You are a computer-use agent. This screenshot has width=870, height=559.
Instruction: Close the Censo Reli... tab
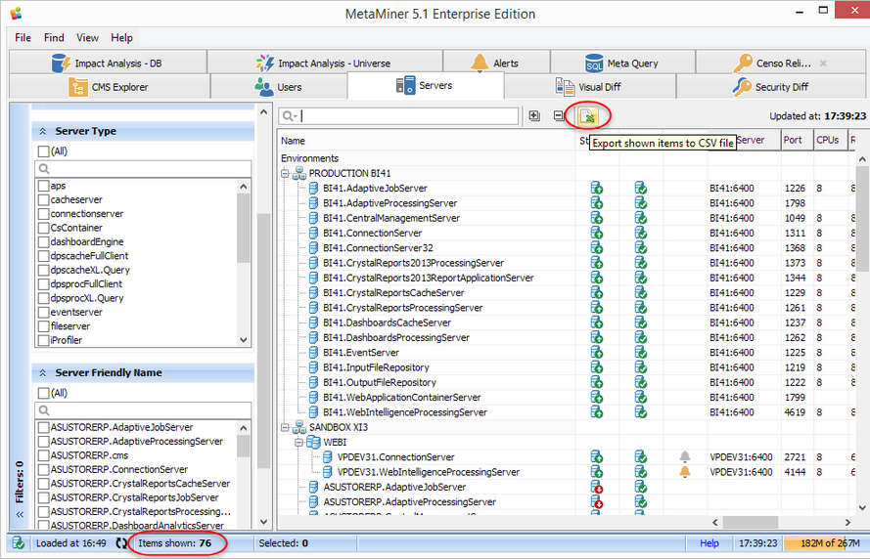(823, 64)
